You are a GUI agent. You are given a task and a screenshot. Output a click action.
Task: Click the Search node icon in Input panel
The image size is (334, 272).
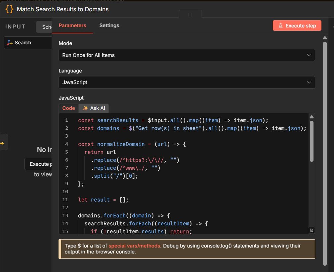[10, 43]
